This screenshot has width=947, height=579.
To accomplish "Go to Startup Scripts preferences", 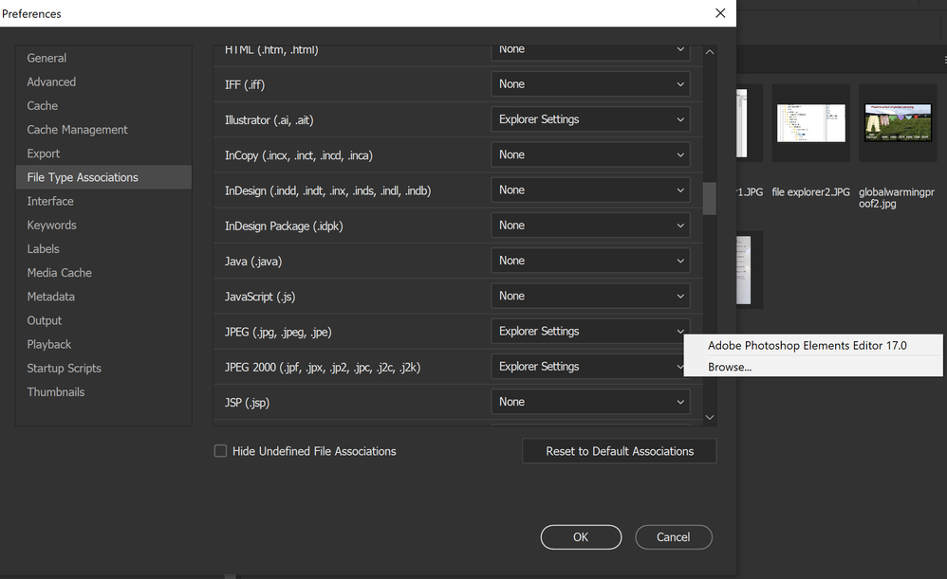I will tap(64, 368).
